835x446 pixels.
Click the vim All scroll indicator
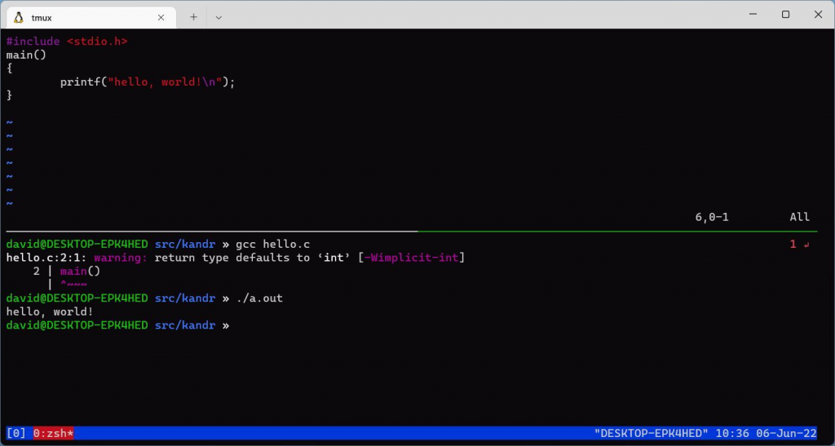[x=799, y=217]
